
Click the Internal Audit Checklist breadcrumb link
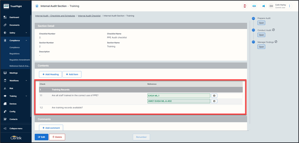point(89,16)
